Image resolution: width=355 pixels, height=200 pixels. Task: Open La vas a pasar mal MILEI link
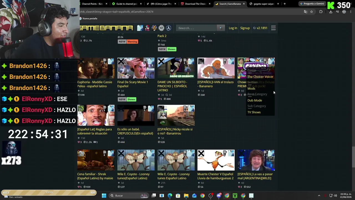pyautogui.click(x=255, y=176)
